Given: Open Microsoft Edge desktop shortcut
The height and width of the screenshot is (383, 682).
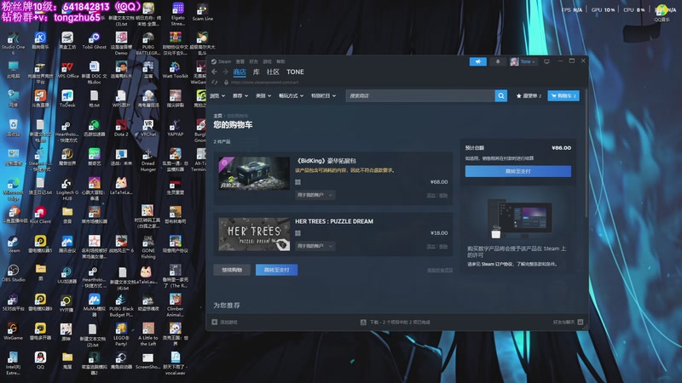Looking at the screenshot, I should pyautogui.click(x=13, y=189).
